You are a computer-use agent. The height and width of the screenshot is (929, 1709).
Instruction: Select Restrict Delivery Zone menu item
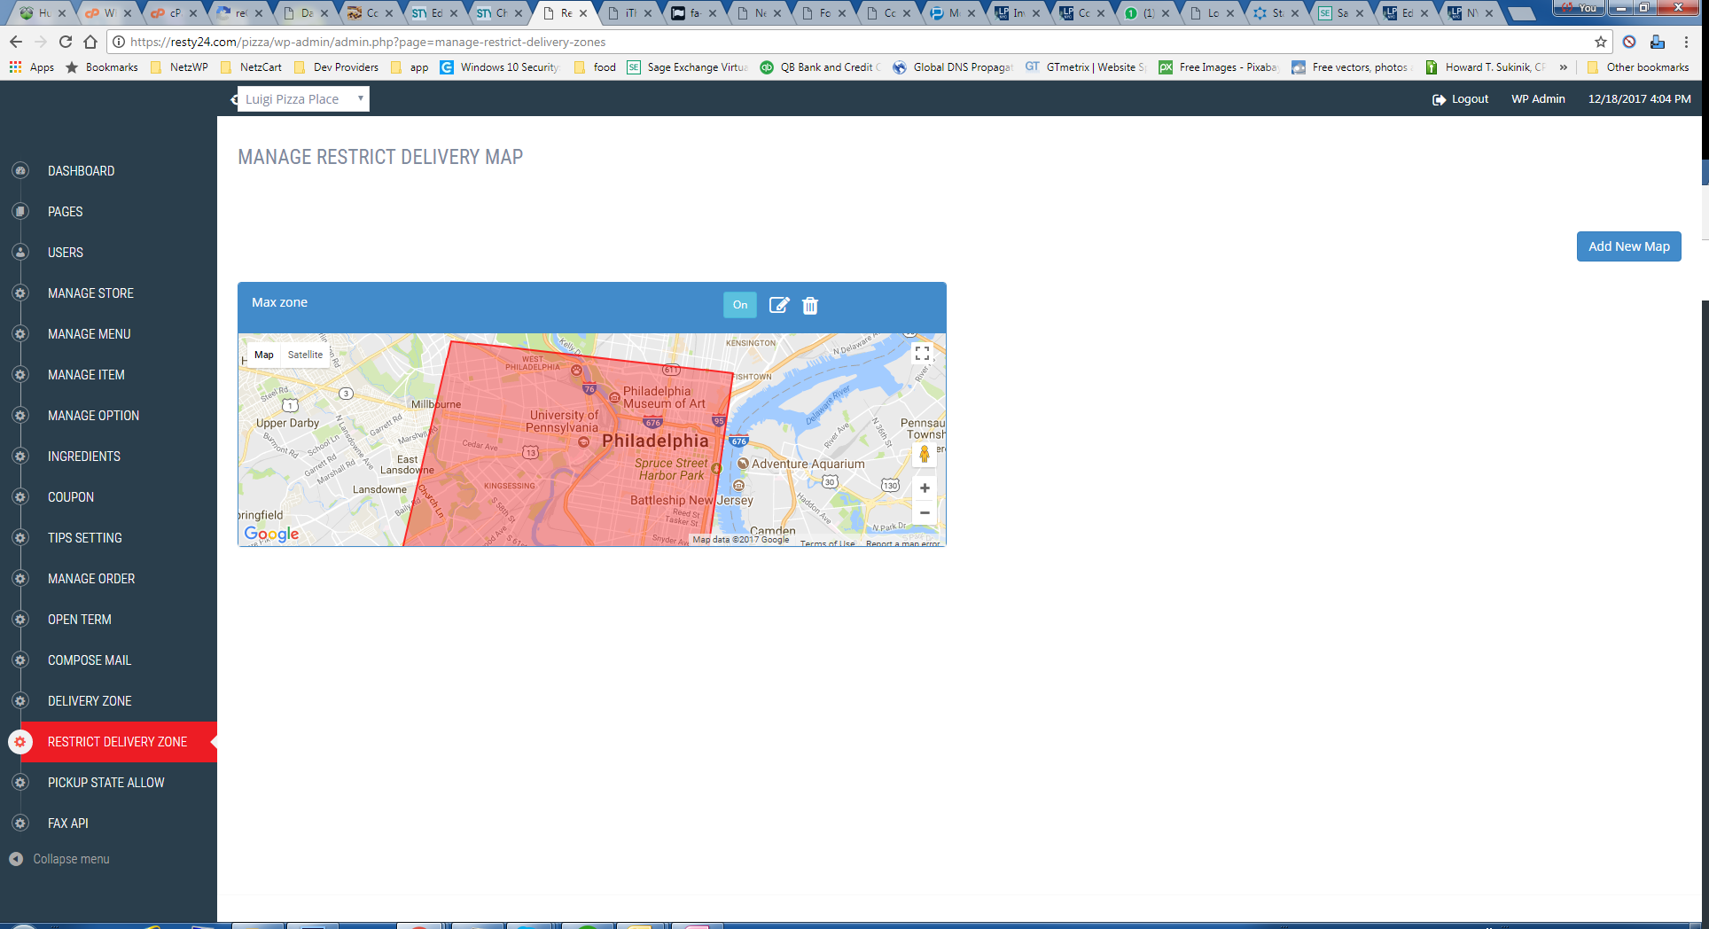click(108, 742)
